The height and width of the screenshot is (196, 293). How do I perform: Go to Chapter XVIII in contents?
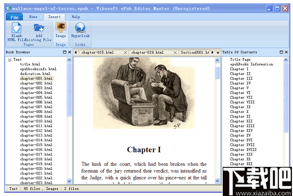point(243,150)
